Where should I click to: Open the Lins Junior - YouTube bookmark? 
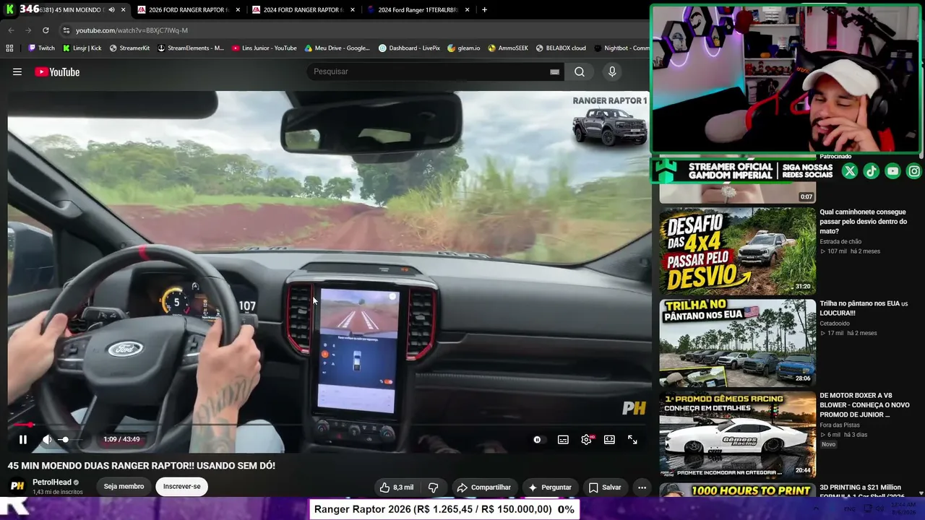pos(264,48)
